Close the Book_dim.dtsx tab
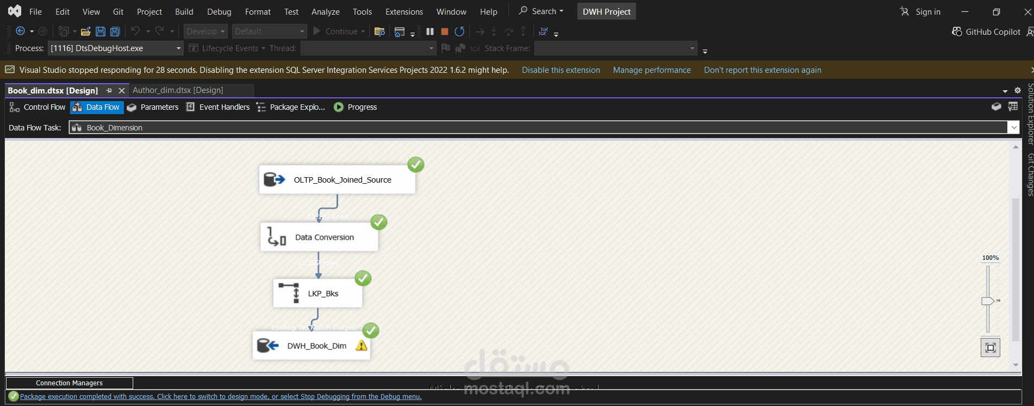 pyautogui.click(x=122, y=91)
